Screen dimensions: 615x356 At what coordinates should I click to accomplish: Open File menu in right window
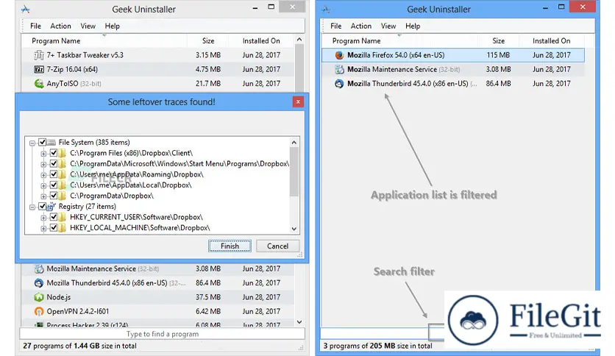click(336, 26)
